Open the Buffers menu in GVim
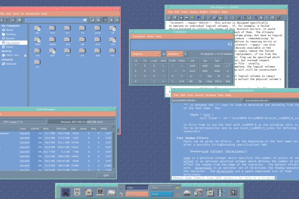299x199 pixels. click(204, 11)
